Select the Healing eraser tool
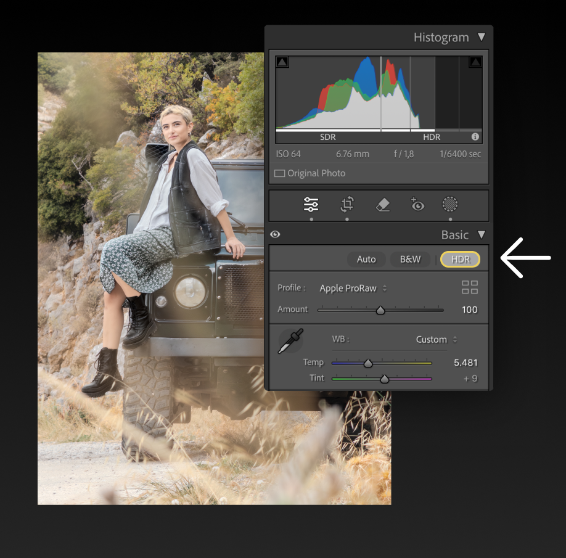This screenshot has width=566, height=558. pyautogui.click(x=383, y=205)
